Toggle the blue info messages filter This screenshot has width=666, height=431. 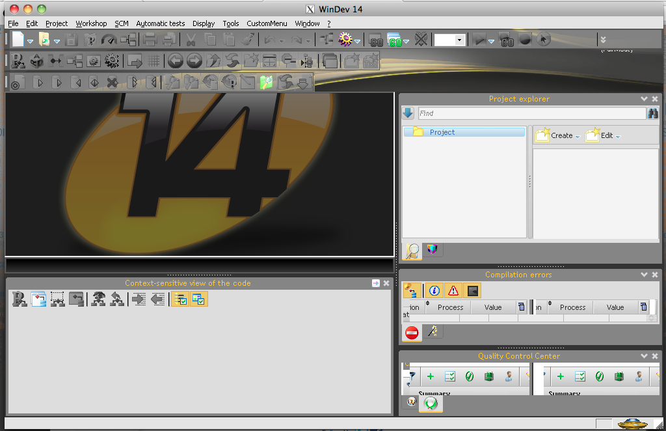[x=434, y=291]
